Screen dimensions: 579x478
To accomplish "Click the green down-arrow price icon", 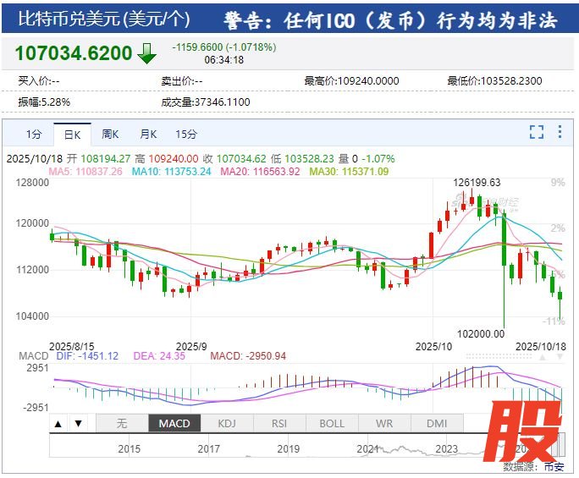I will (x=146, y=54).
